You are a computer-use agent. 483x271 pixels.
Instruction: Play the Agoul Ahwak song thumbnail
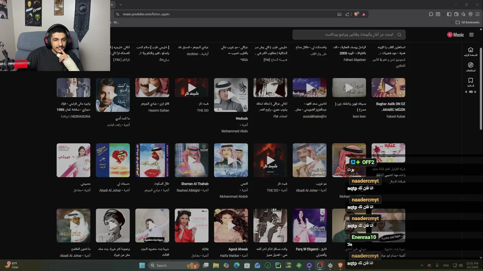[x=231, y=226]
